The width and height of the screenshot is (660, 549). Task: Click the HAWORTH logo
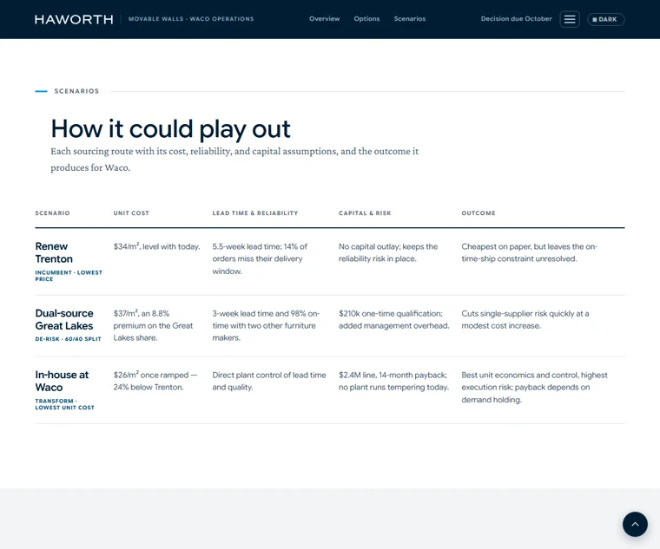(74, 19)
